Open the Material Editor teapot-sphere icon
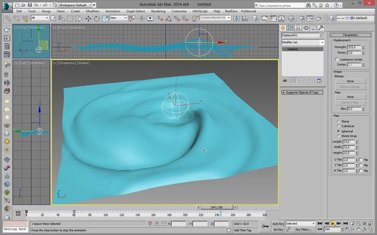Viewport: 377px width, 235px height. 291,18
